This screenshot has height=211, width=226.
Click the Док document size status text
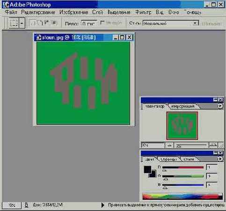tap(48, 205)
